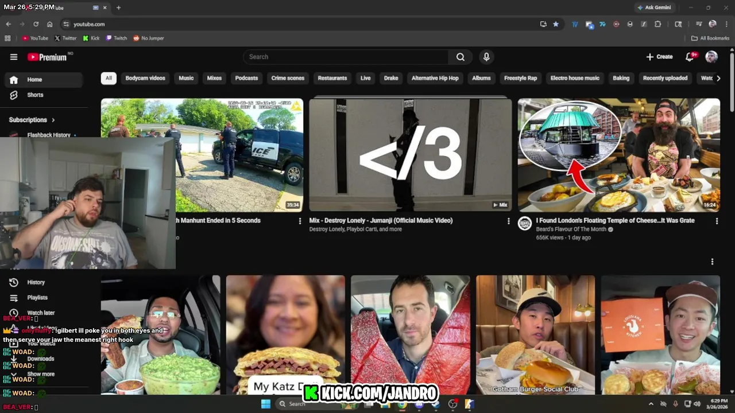735x413 pixels.
Task: Open History in sidebar
Action: pos(44,282)
